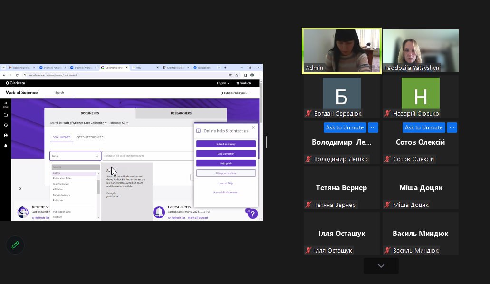Click the notification bell in left sidebar

(6, 146)
